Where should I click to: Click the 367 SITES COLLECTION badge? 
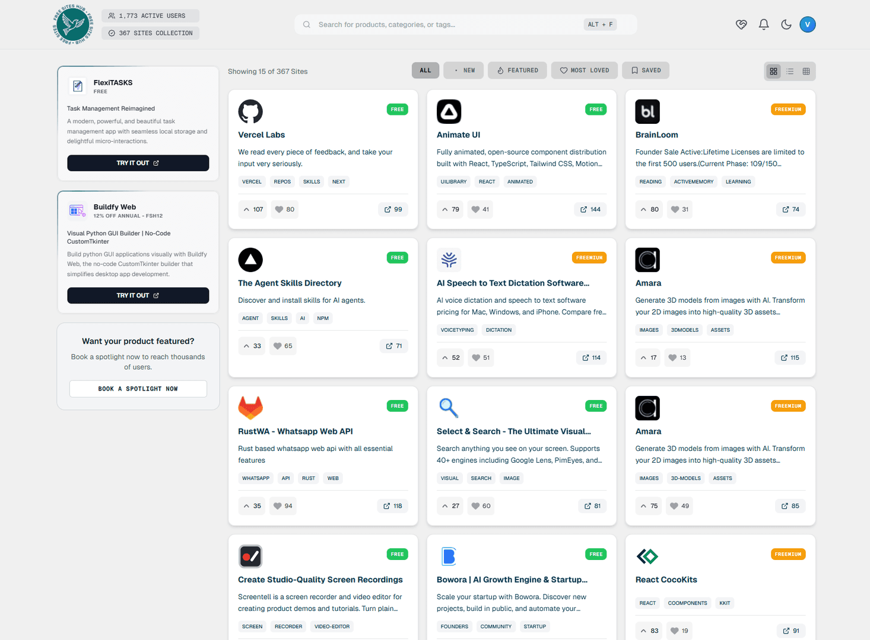150,33
